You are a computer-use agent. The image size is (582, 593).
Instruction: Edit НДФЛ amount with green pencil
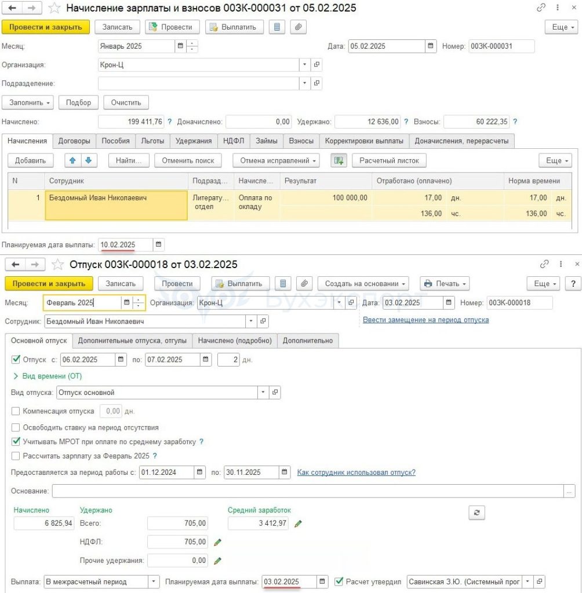[x=218, y=542]
